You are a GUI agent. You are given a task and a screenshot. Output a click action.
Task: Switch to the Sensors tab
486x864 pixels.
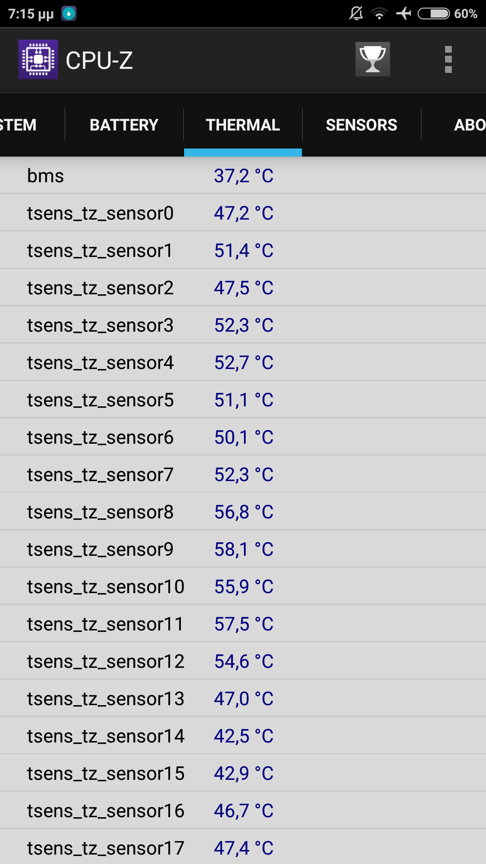[361, 125]
